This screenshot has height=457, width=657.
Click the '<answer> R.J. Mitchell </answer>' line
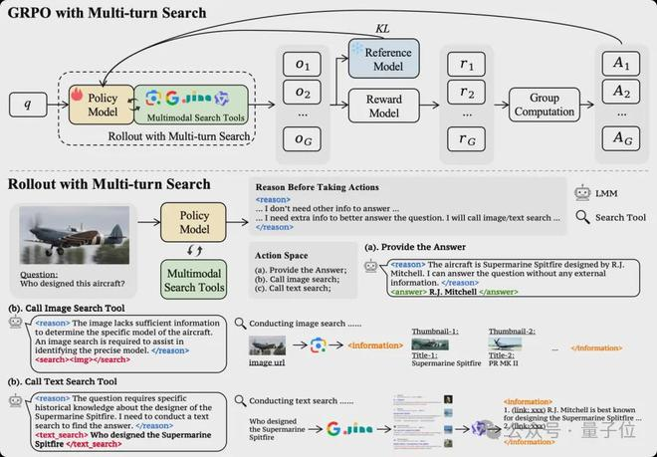454,292
